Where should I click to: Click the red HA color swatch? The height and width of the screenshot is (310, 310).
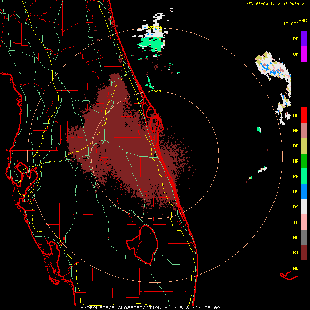(304, 115)
